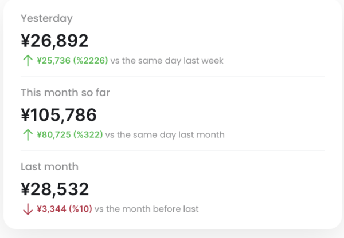344x238 pixels.
Task: Click the red ¥3,344 decrease value
Action: coord(51,209)
